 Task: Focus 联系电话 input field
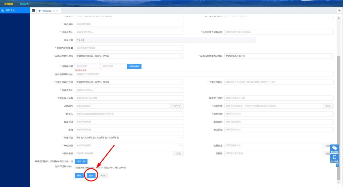click(279, 114)
